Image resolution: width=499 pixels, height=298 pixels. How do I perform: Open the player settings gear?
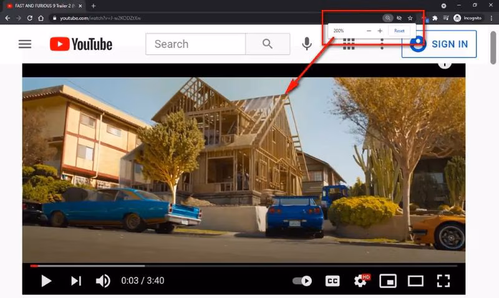(361, 281)
